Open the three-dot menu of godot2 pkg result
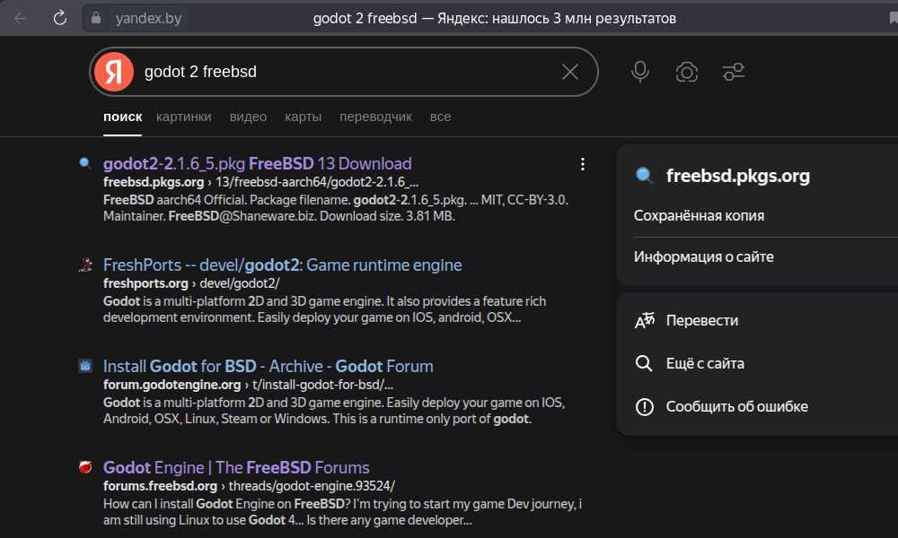The height and width of the screenshot is (538, 898). coord(583,165)
